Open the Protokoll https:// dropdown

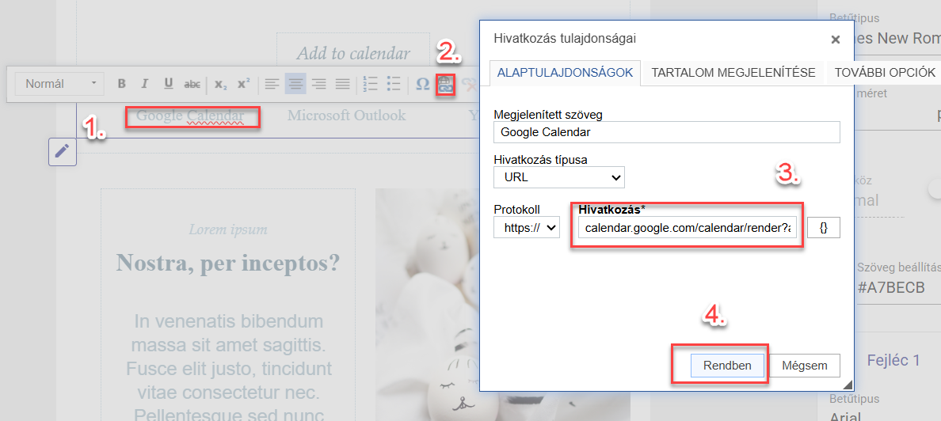point(526,228)
